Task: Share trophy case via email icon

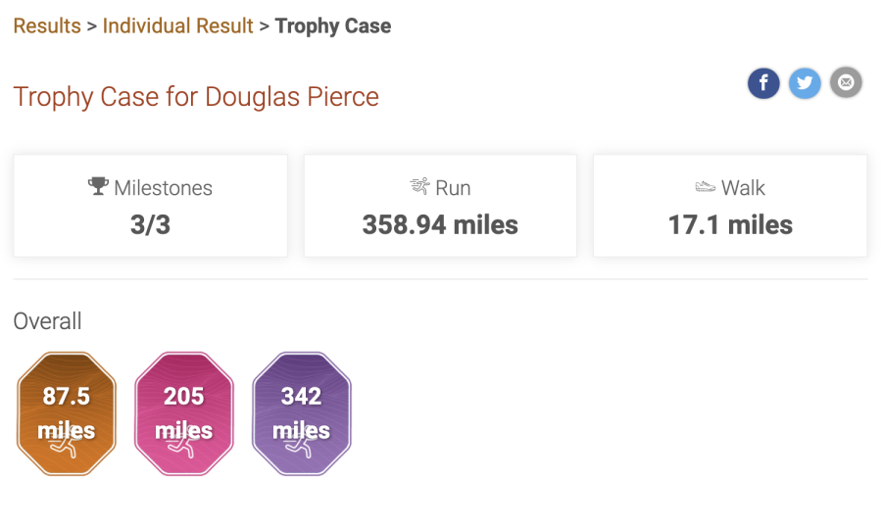Action: click(x=846, y=82)
